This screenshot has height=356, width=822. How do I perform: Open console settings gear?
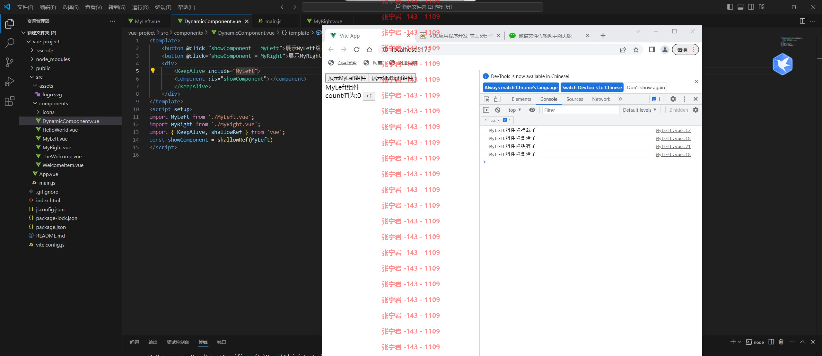click(695, 110)
